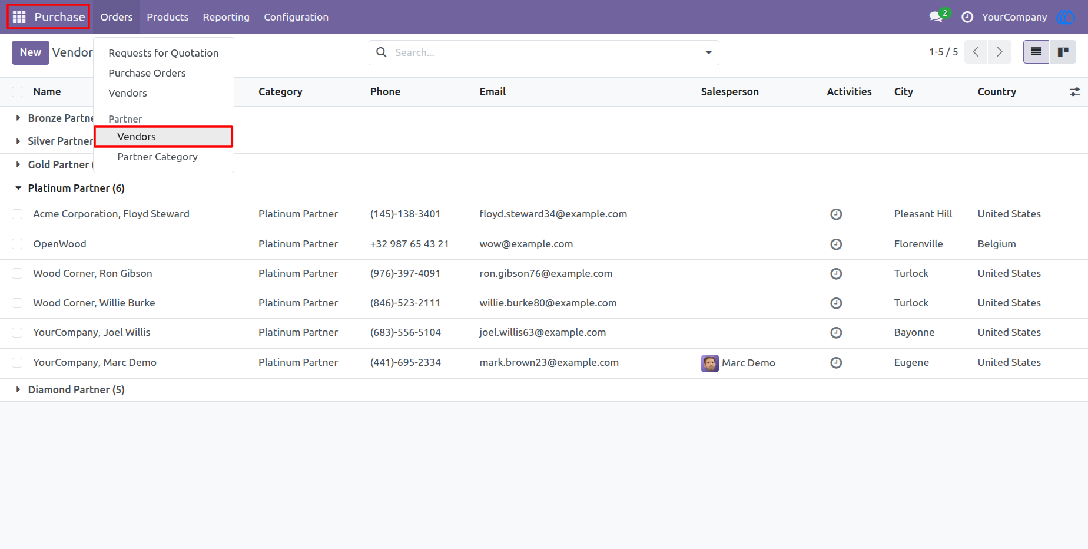Toggle the select-all checkbox in header
This screenshot has width=1088, height=549.
point(17,92)
